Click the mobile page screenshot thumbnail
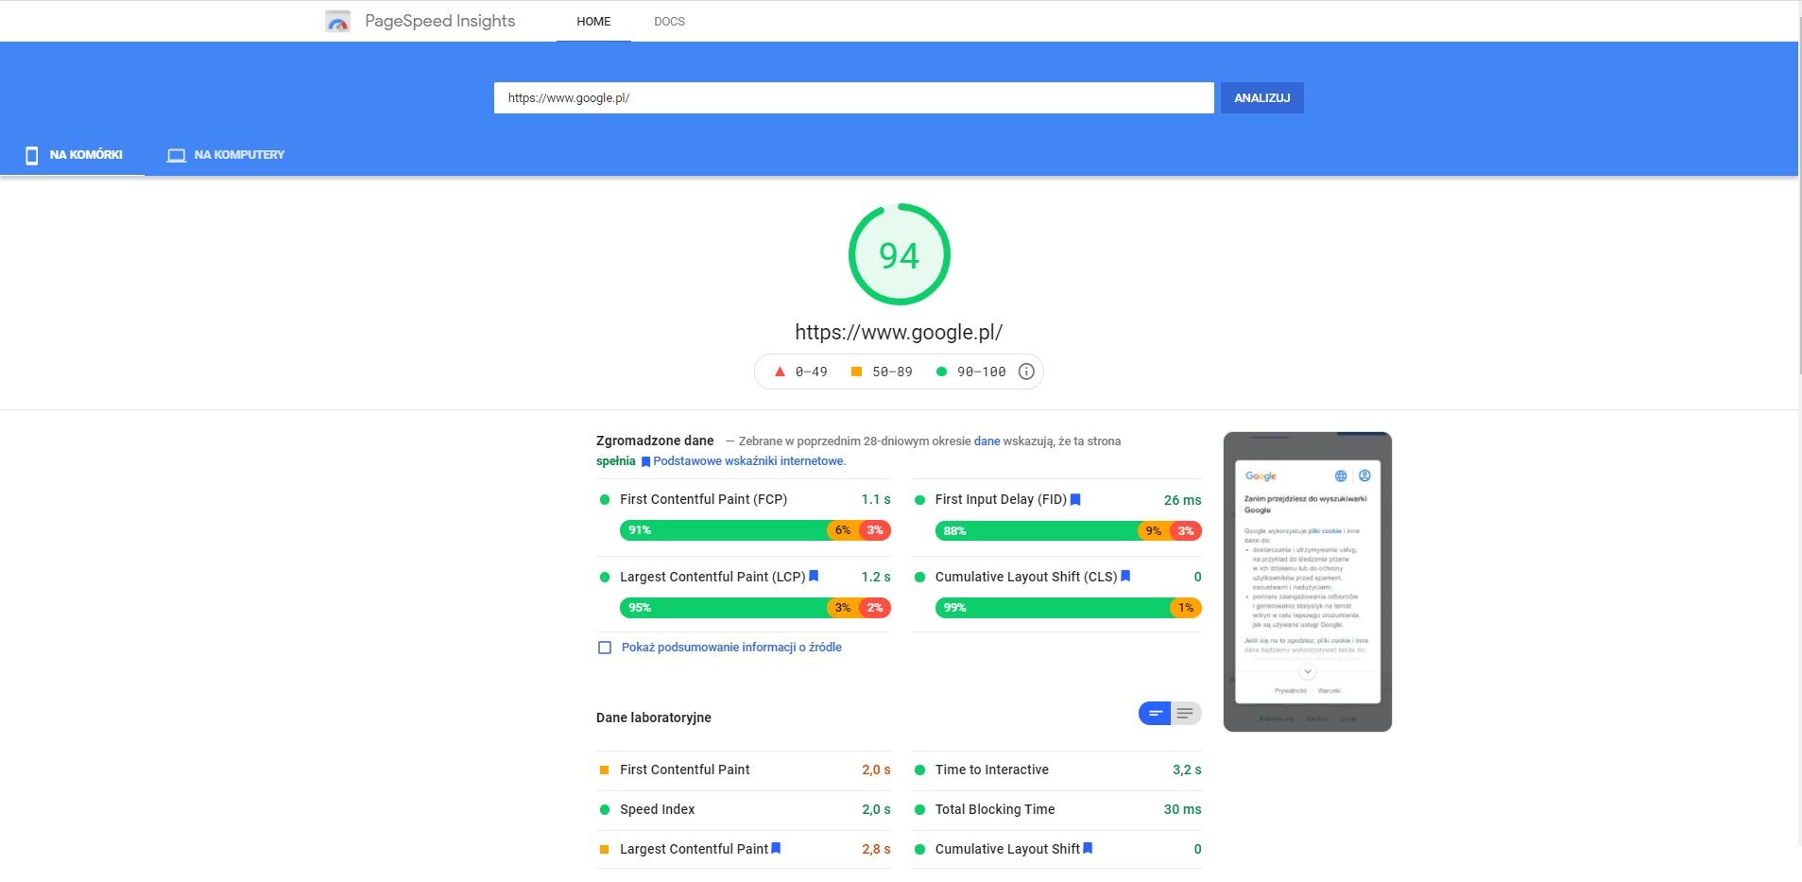The width and height of the screenshot is (1802, 882). [x=1307, y=581]
